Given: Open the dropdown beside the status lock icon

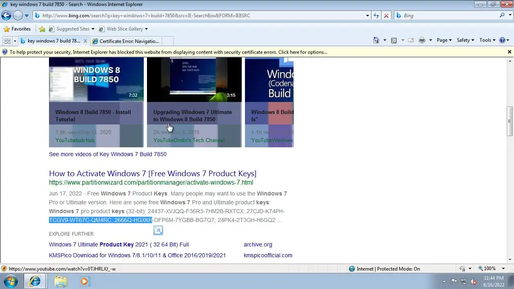Looking at the screenshot, I should pyautogui.click(x=470, y=269).
